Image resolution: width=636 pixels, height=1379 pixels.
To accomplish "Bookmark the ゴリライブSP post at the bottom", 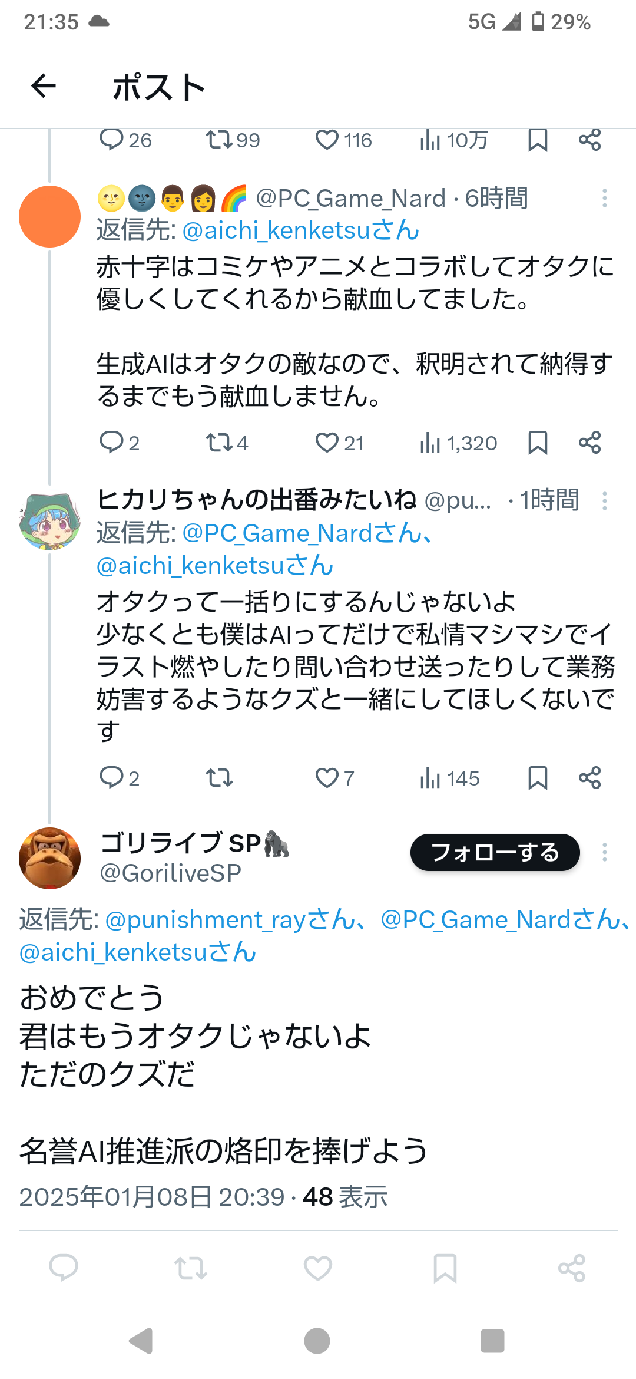I will click(x=445, y=1268).
